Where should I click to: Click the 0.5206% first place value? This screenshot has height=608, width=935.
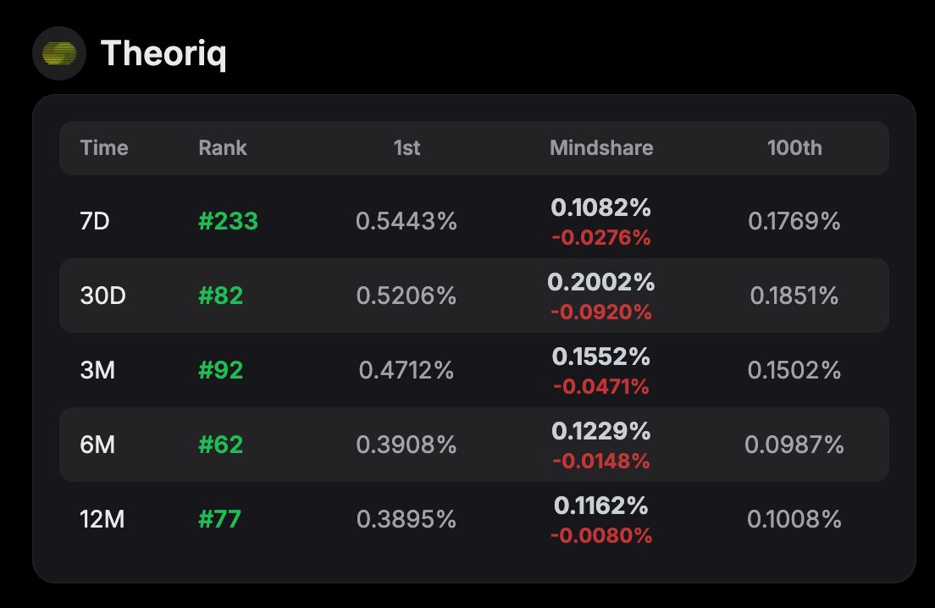click(406, 296)
